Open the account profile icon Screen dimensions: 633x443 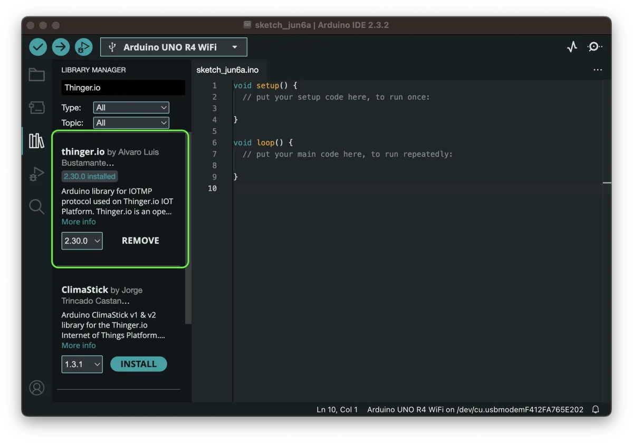coord(36,388)
